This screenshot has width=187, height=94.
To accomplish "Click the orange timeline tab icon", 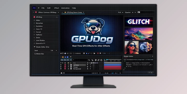I will pos(63,57).
